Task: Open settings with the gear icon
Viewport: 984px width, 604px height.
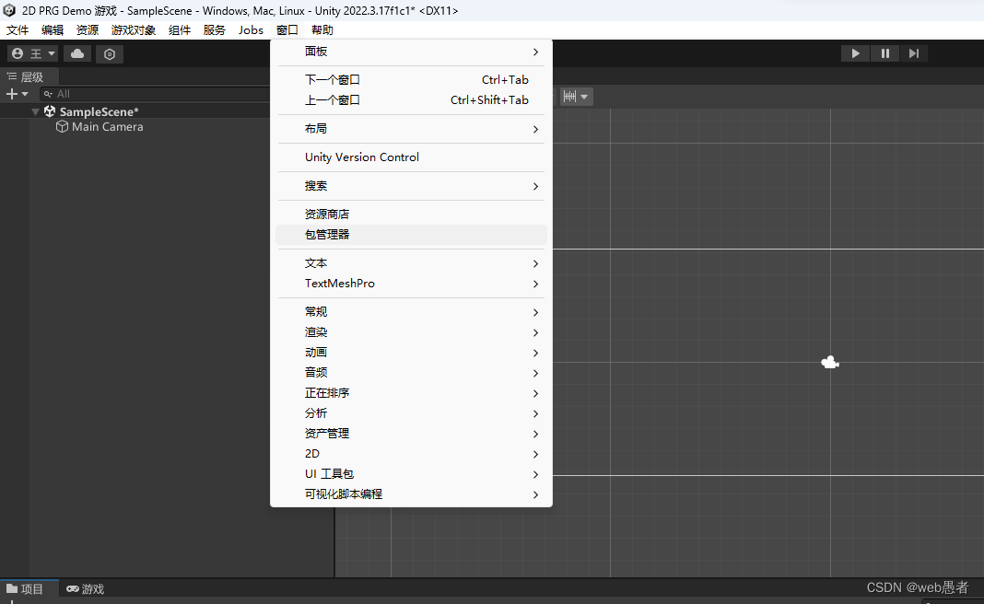Action: tap(109, 53)
